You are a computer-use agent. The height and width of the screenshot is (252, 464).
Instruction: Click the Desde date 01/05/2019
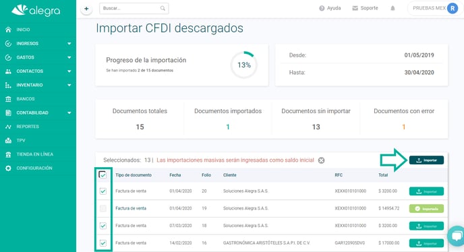click(x=419, y=55)
